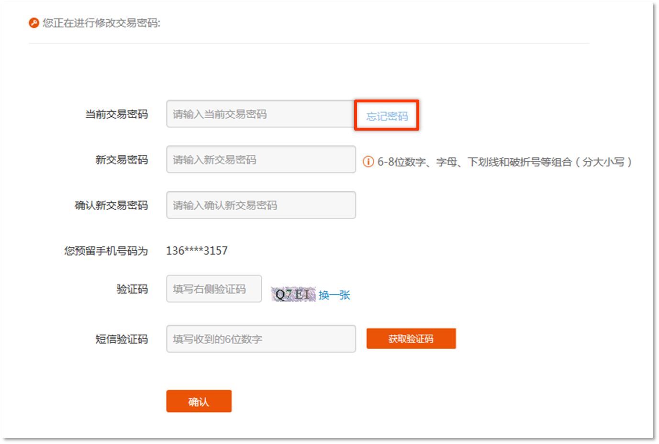
Task: Click the 新交易密码 field label
Action: 122,160
